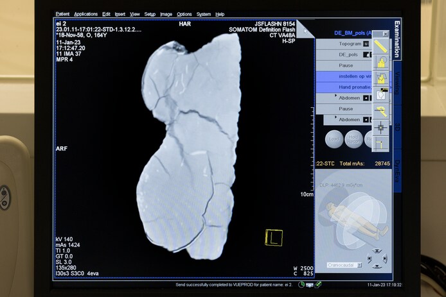Click the black icon next to DE_pols

[368, 55]
